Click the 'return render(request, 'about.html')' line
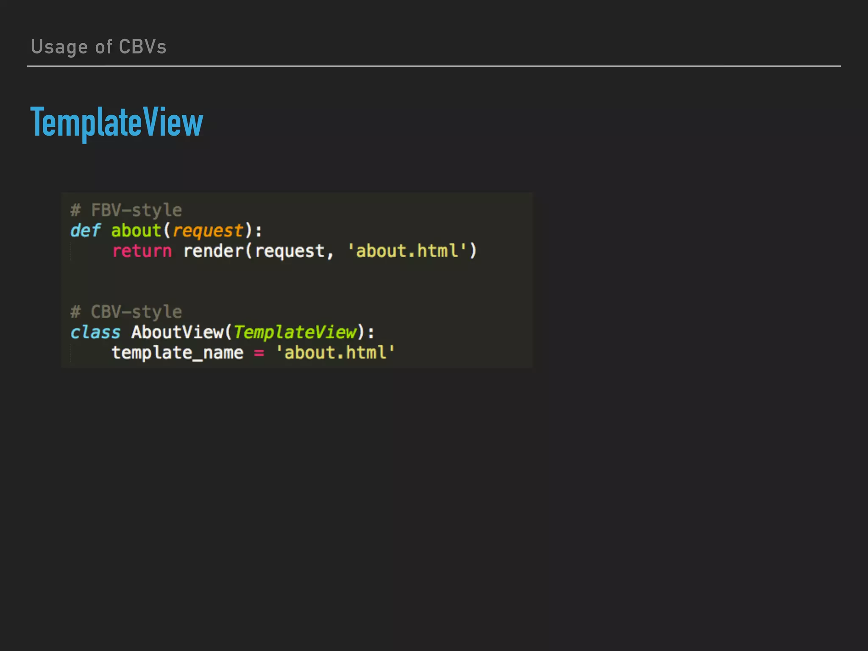 (295, 251)
